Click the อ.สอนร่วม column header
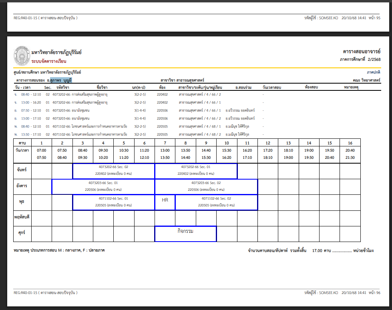This screenshot has width=392, height=310. pos(243,87)
